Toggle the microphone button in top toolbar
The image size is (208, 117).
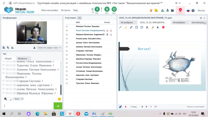pyautogui.click(x=97, y=9)
